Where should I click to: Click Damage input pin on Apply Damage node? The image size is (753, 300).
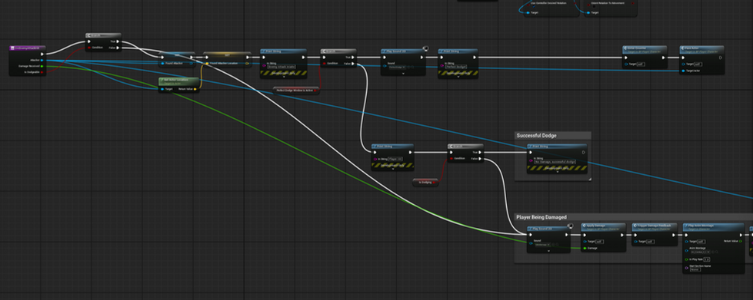coord(585,249)
